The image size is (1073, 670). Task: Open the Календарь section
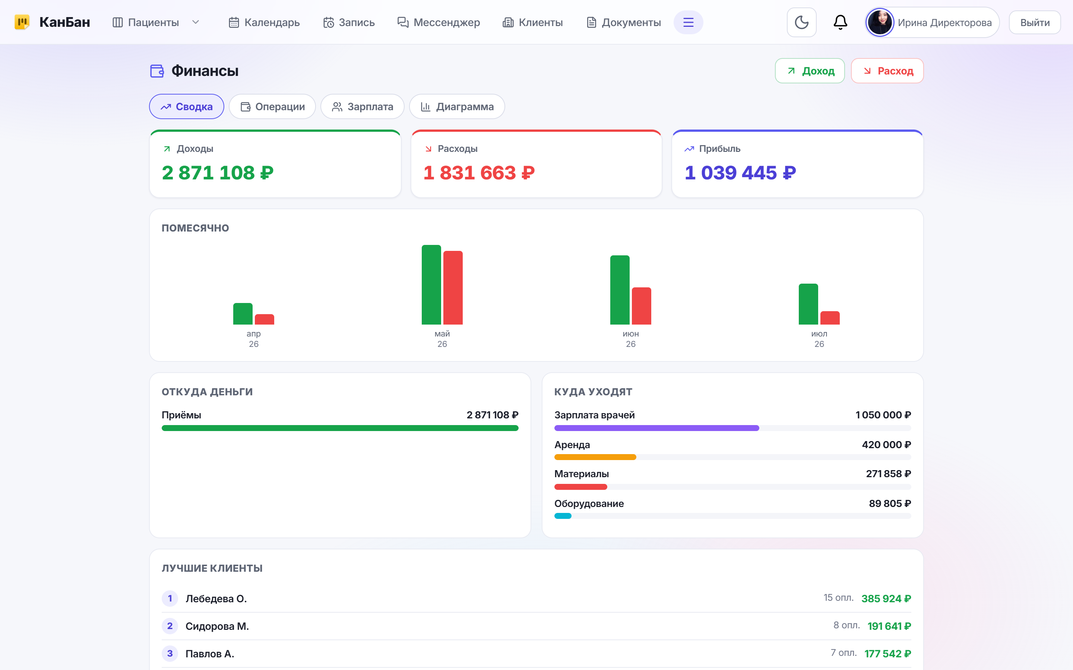pos(264,22)
